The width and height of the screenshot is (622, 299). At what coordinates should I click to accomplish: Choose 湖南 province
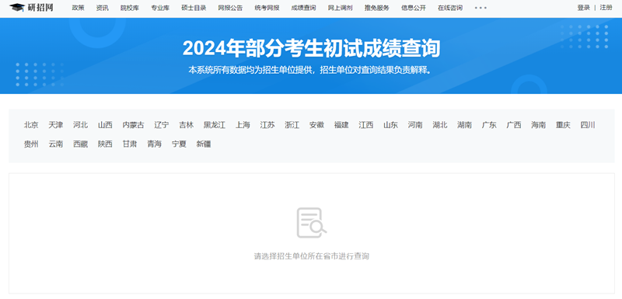coord(464,125)
